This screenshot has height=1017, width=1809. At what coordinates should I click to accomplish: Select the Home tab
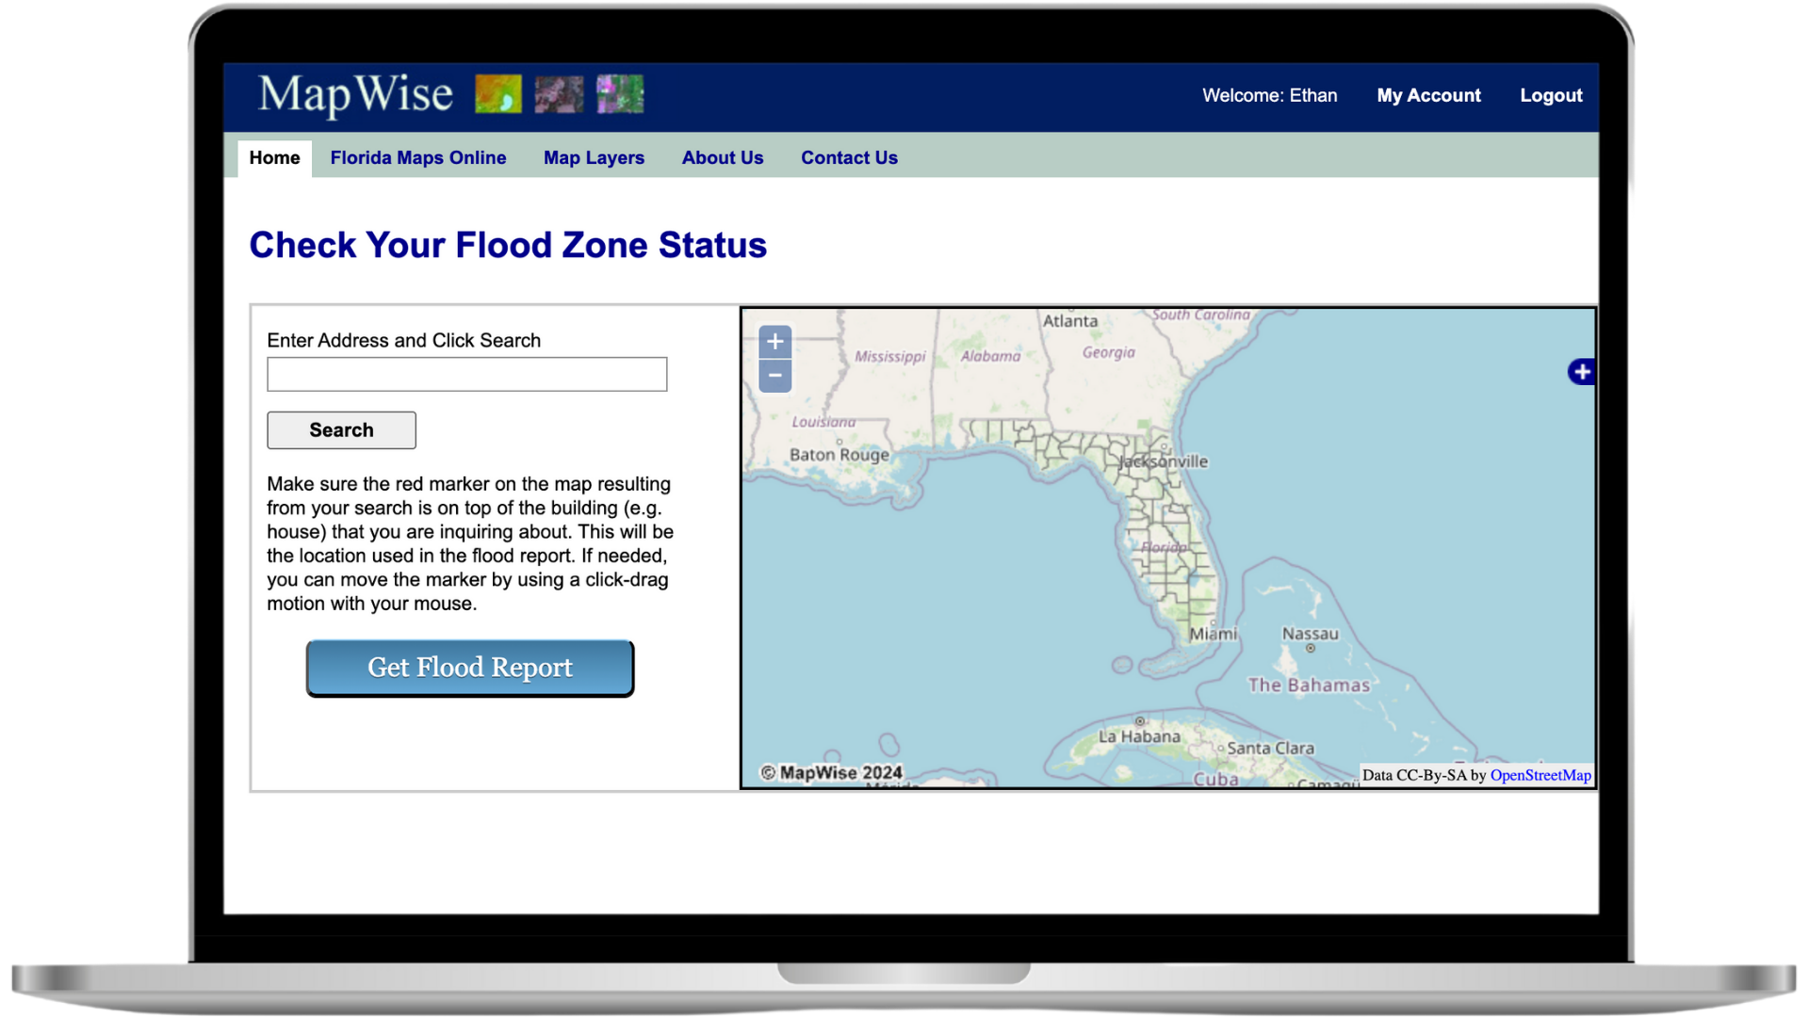click(273, 157)
